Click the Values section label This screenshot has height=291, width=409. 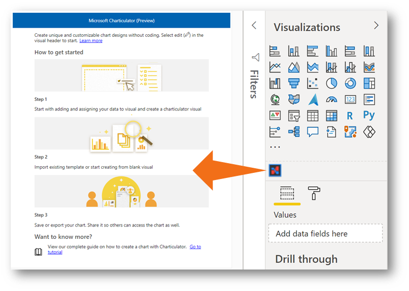[285, 215]
